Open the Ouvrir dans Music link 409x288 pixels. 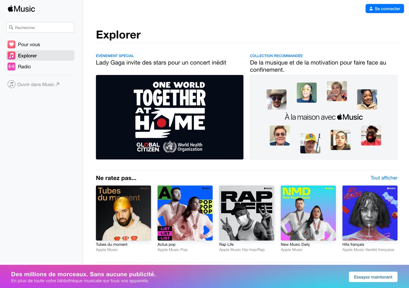[x=34, y=84]
